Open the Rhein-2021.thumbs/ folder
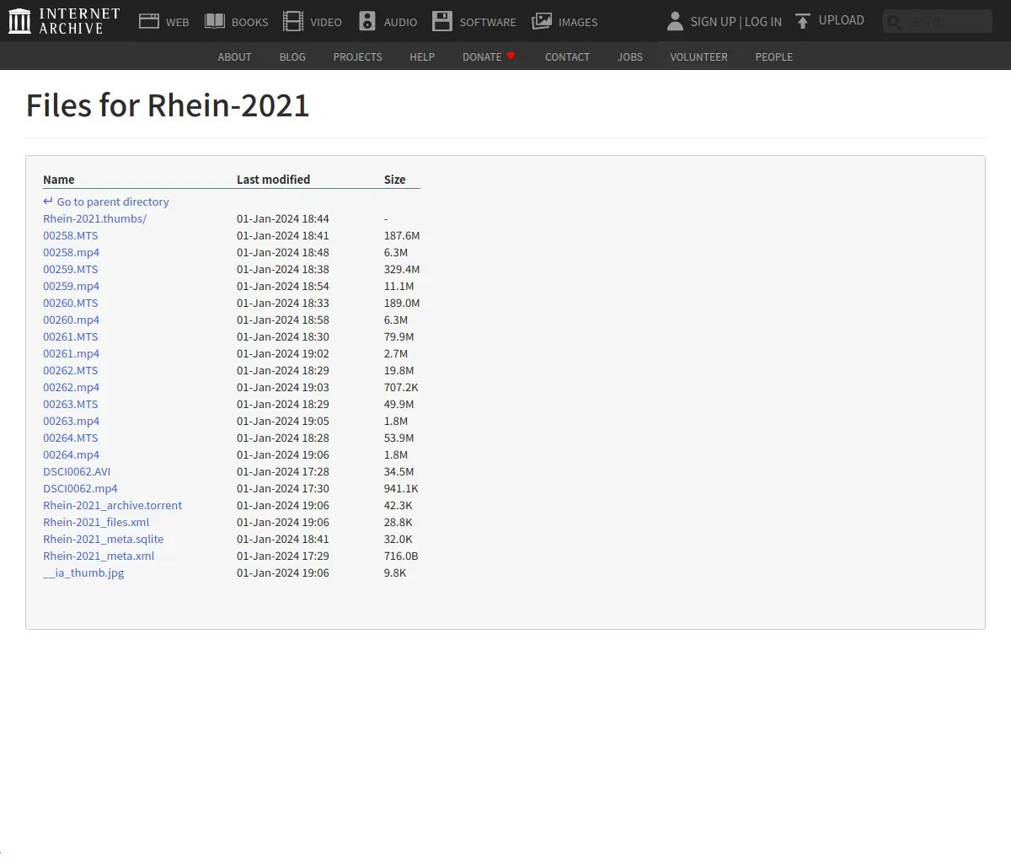 pos(94,218)
